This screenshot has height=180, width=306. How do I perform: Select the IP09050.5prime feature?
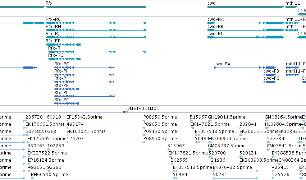pyautogui.click(x=160, y=124)
